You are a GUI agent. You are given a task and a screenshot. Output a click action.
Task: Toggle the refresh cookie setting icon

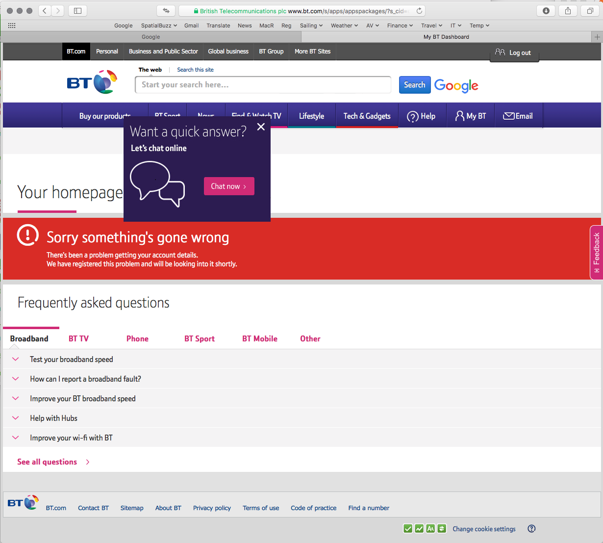(x=442, y=528)
